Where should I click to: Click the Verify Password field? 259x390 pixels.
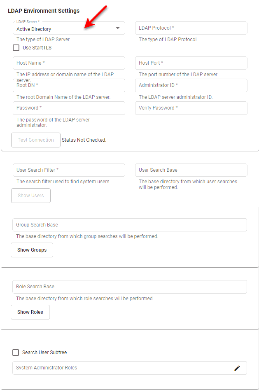(191, 108)
